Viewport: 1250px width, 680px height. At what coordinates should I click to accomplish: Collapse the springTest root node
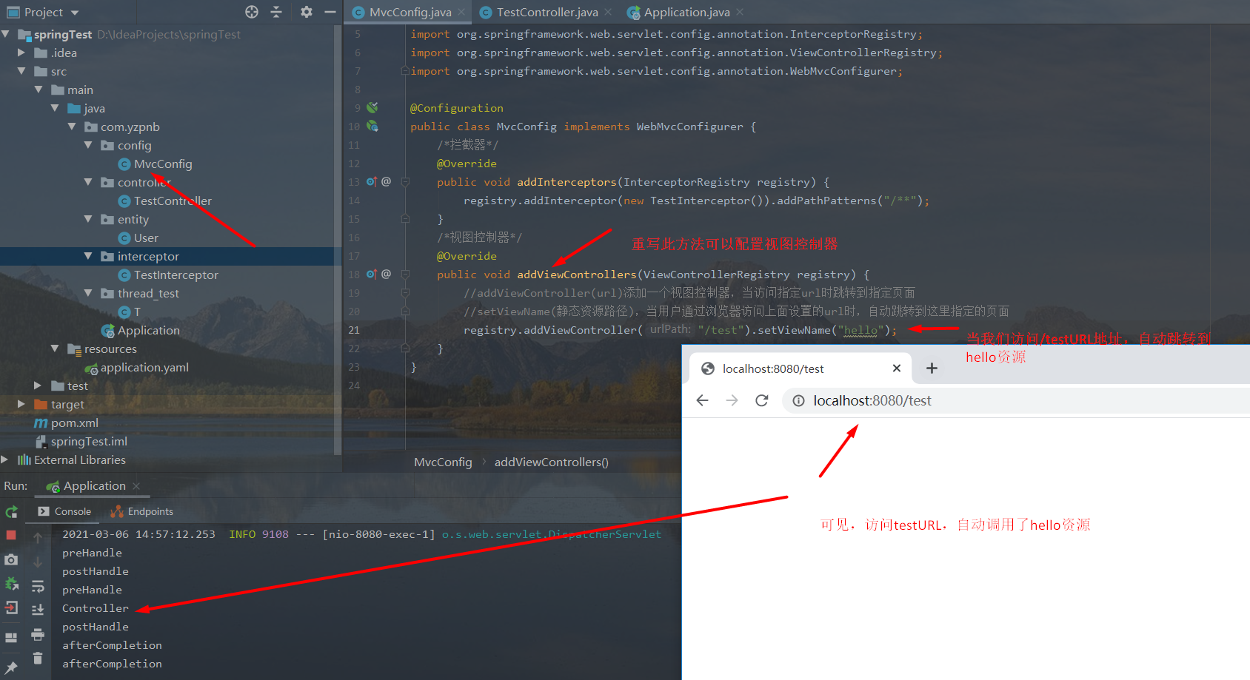(6, 34)
